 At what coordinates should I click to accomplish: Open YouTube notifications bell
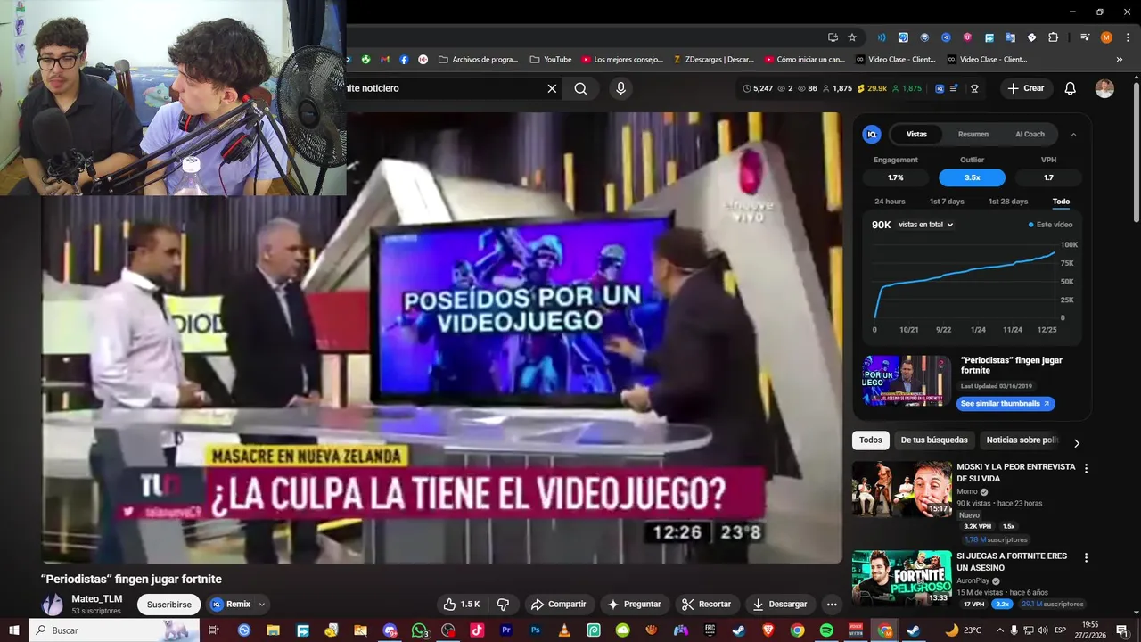pos(1071,88)
